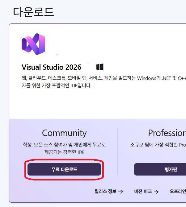The height and width of the screenshot is (207, 186).
Task: Click the Visual Studio logo icon
Action: pyautogui.click(x=33, y=44)
